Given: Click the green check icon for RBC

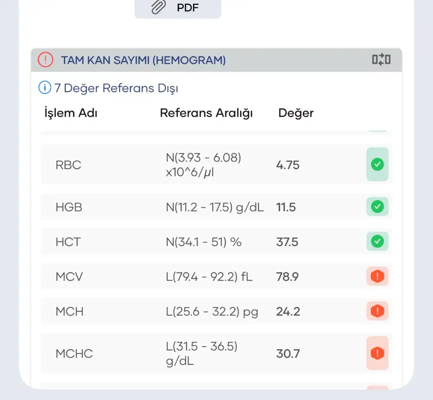Looking at the screenshot, I should [377, 164].
